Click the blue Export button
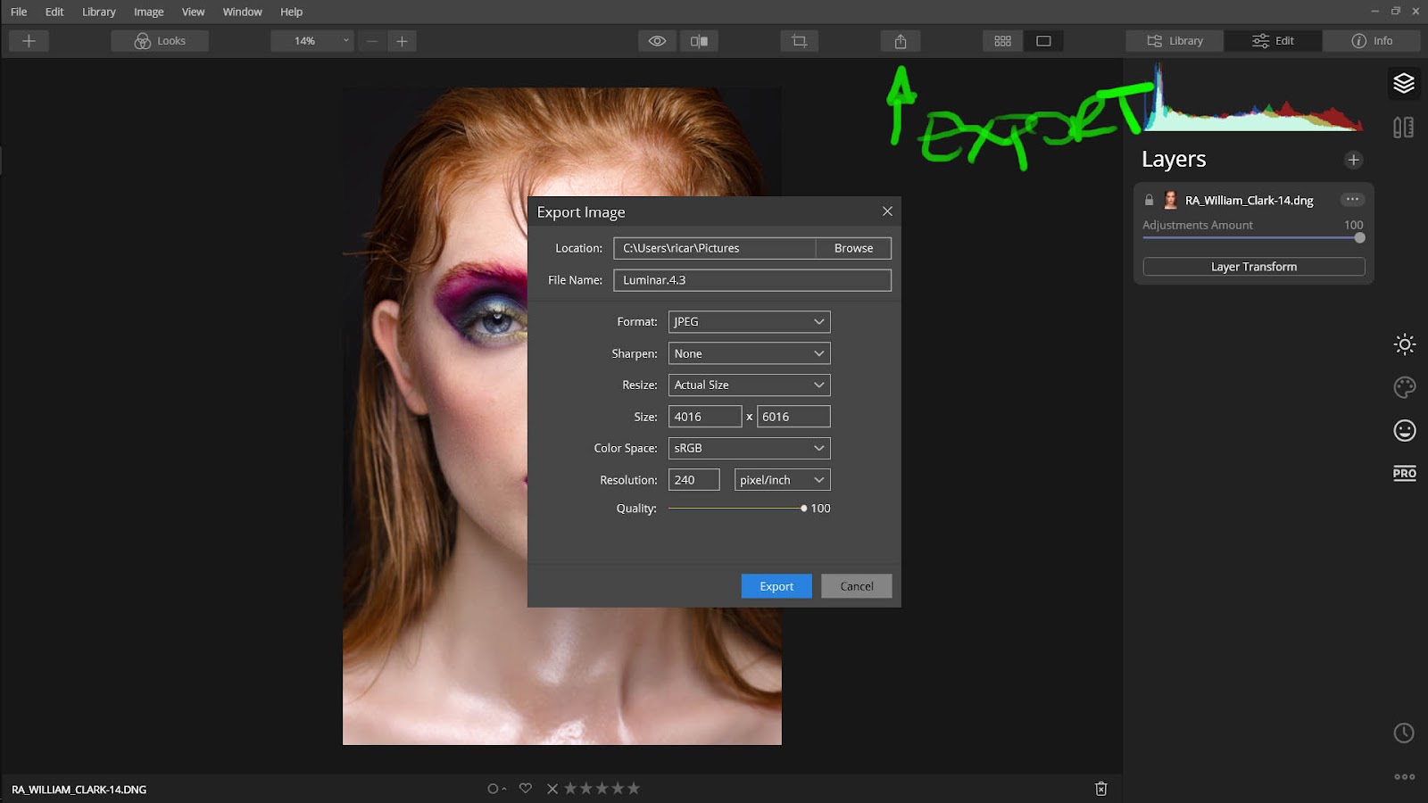This screenshot has width=1428, height=803. click(x=776, y=586)
